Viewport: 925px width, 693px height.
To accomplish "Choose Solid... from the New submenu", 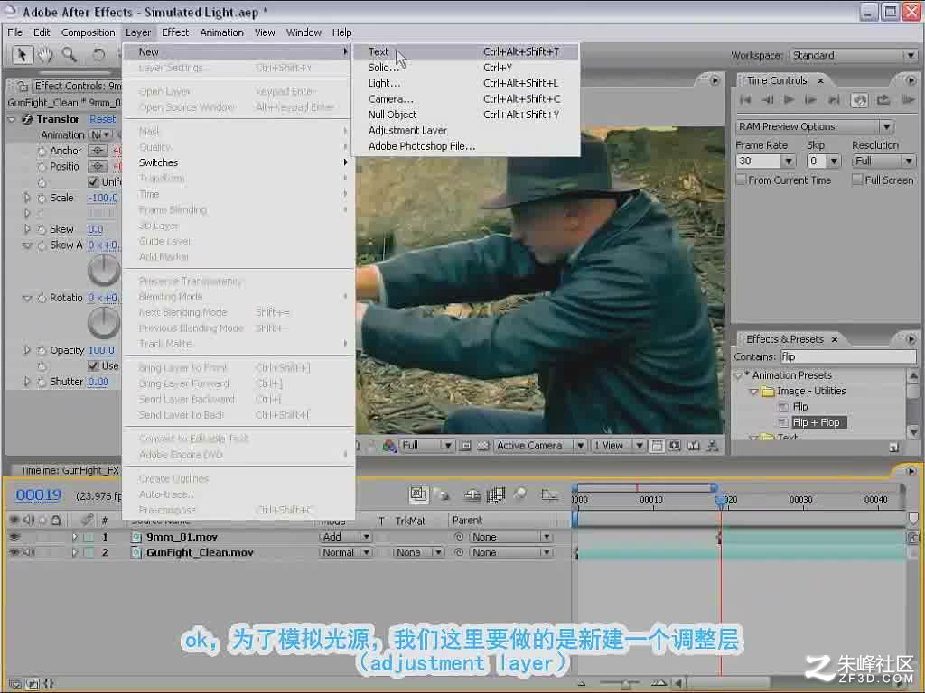I will coord(383,68).
